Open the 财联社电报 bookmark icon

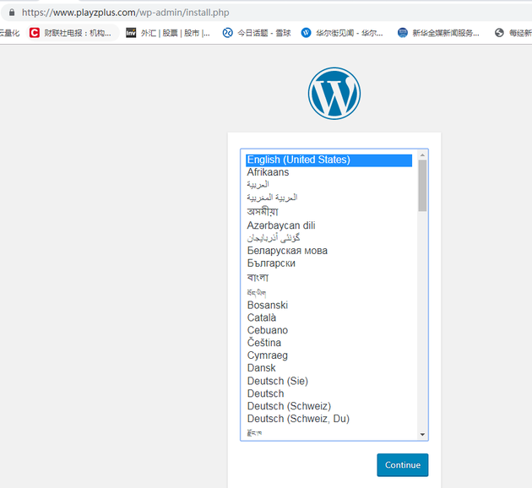(x=35, y=33)
